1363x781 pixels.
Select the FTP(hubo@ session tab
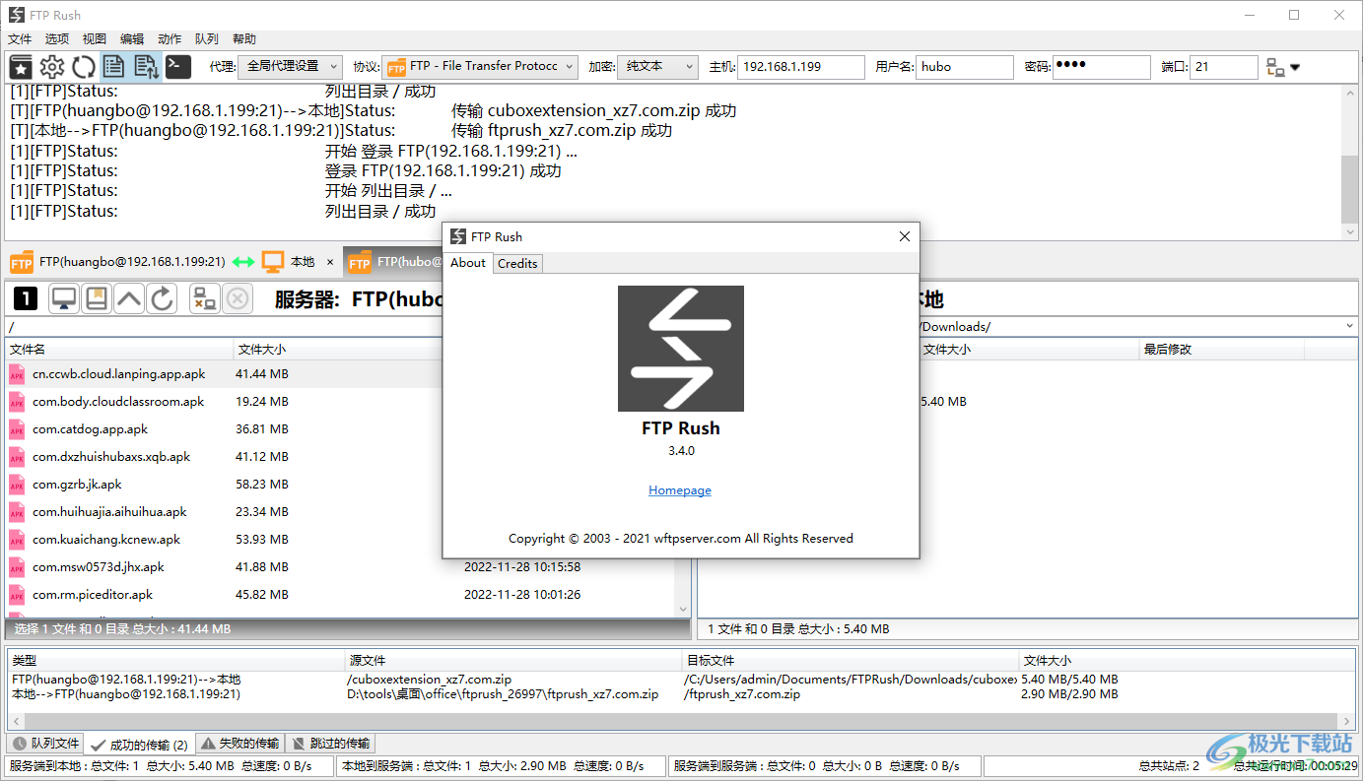click(393, 262)
